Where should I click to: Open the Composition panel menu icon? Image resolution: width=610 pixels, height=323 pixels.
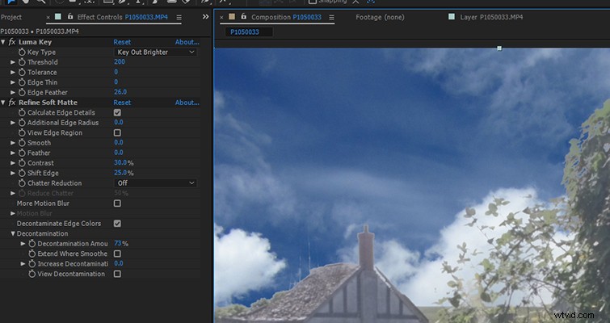pos(331,17)
